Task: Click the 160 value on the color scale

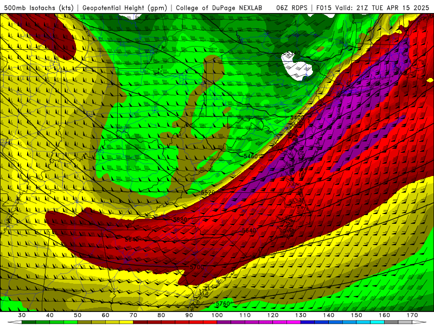Action: point(385,315)
